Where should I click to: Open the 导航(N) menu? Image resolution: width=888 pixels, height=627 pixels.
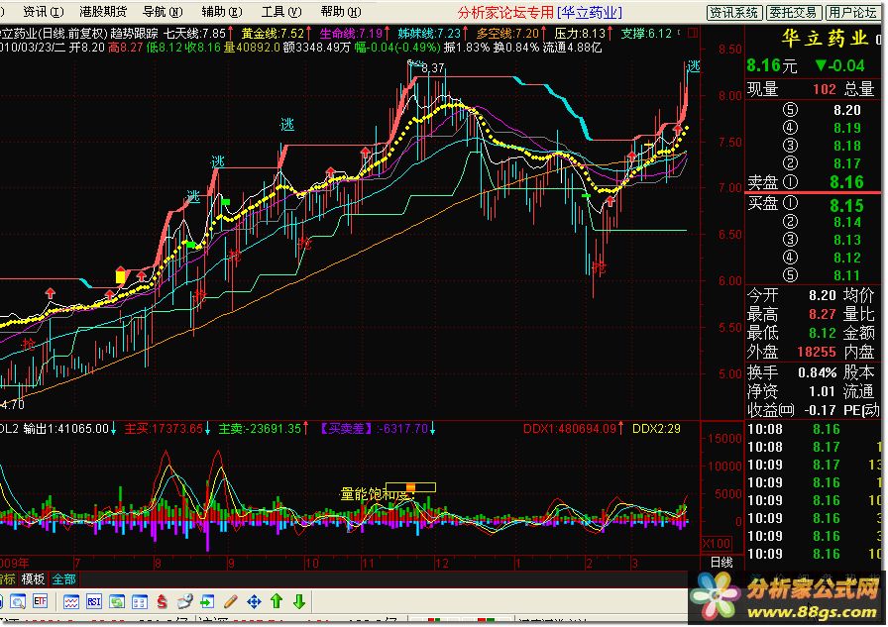[163, 11]
